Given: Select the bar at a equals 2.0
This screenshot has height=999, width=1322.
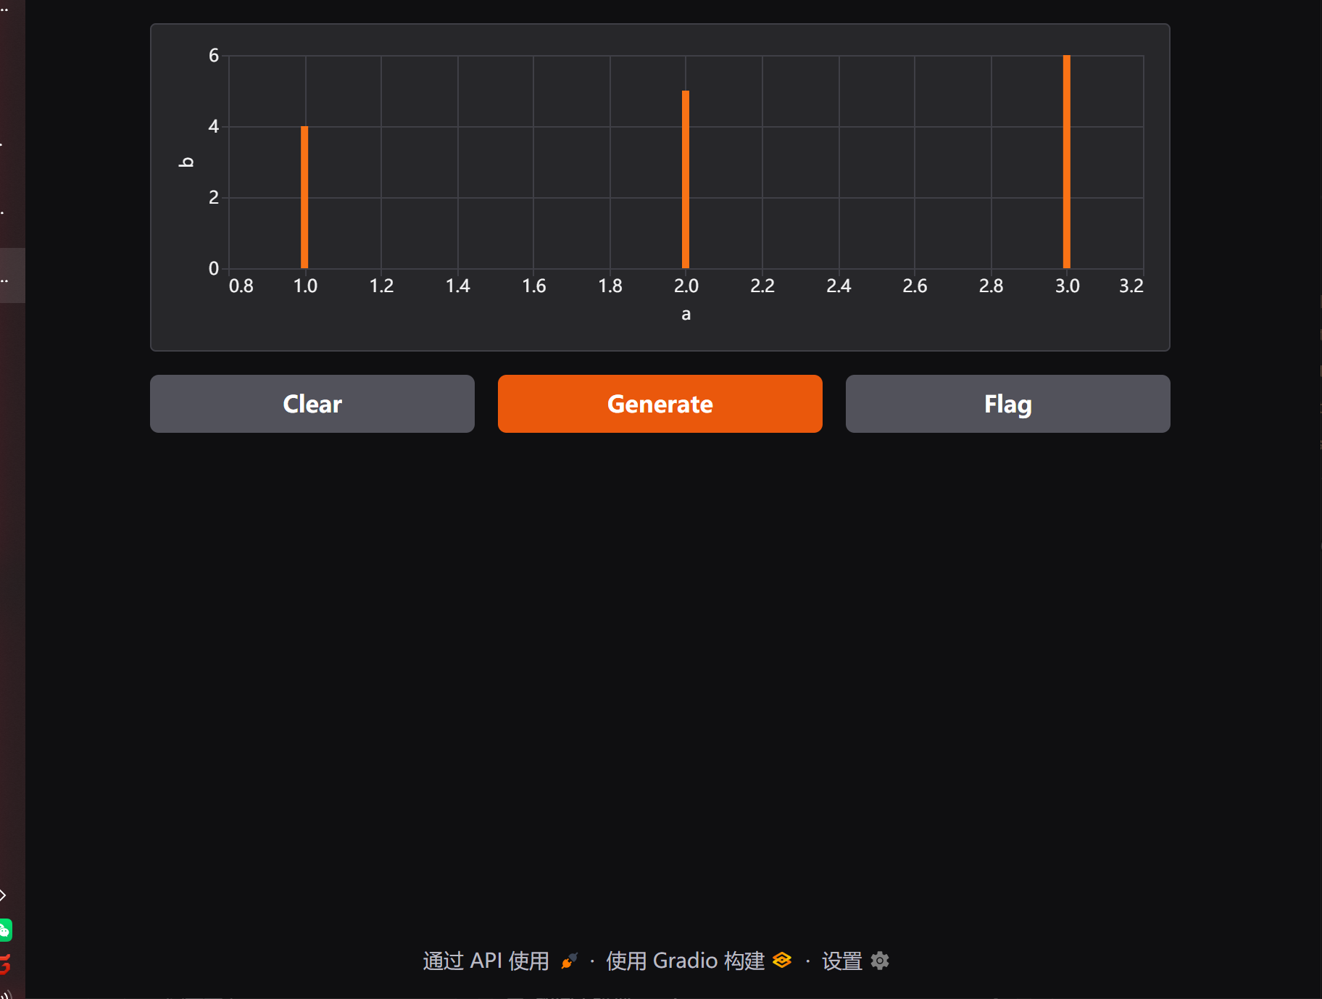Looking at the screenshot, I should 686,179.
